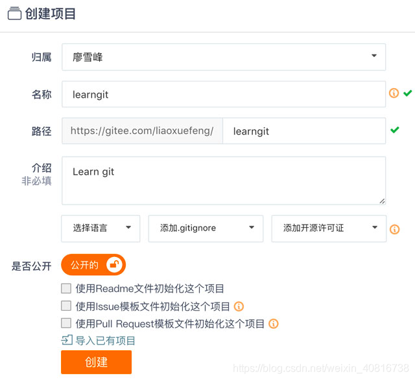Click the project folder icon beside 创建项目
415x380 pixels.
[x=14, y=14]
